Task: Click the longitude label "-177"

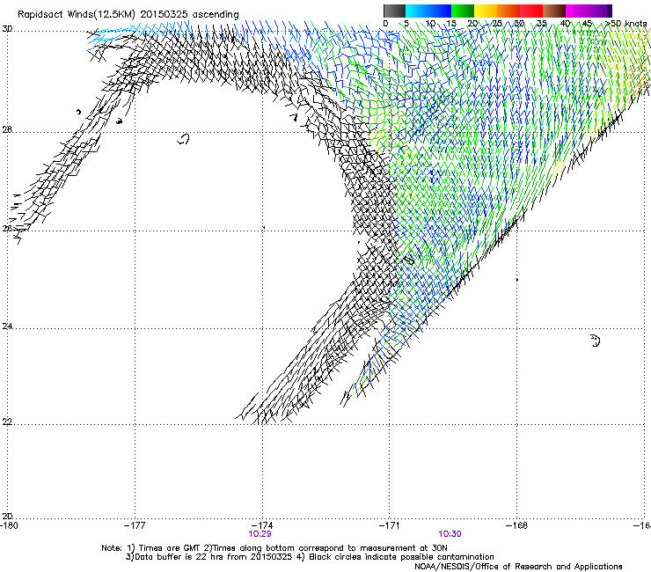Action: 135,525
